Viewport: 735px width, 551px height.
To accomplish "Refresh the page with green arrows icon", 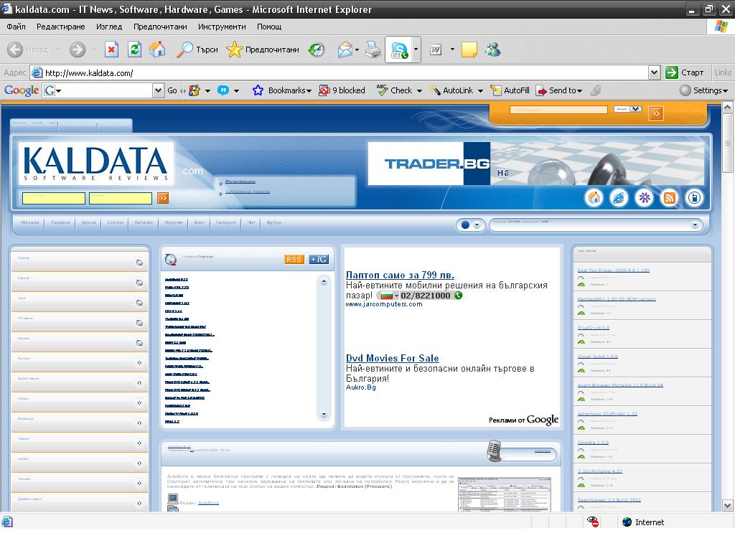I will [x=134, y=50].
